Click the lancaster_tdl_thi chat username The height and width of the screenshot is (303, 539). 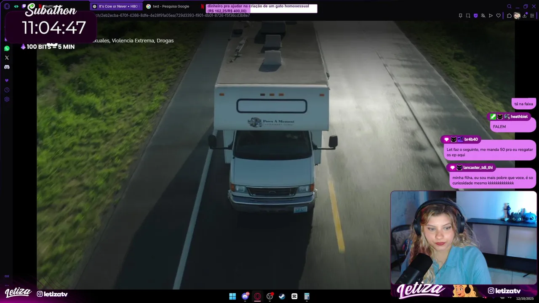478,167
